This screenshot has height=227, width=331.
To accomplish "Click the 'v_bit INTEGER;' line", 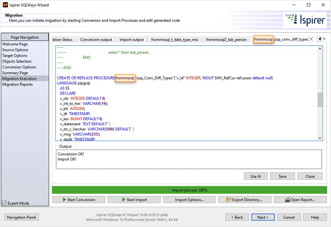I will point(72,109).
